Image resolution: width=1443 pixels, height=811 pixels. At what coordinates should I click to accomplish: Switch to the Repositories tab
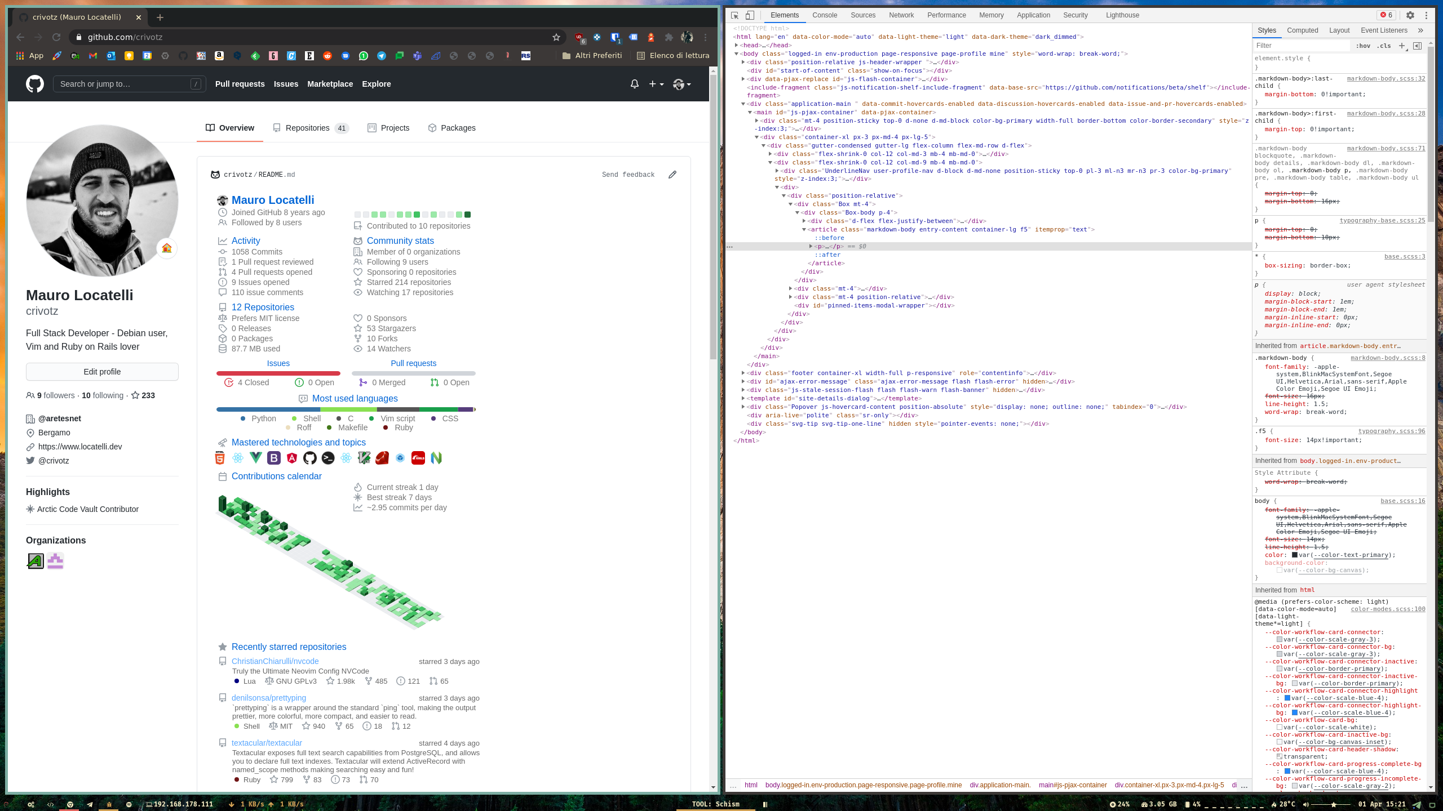[307, 128]
